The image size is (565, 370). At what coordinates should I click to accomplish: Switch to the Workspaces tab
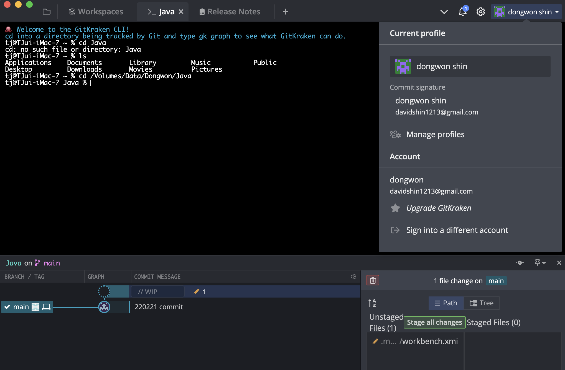[96, 12]
